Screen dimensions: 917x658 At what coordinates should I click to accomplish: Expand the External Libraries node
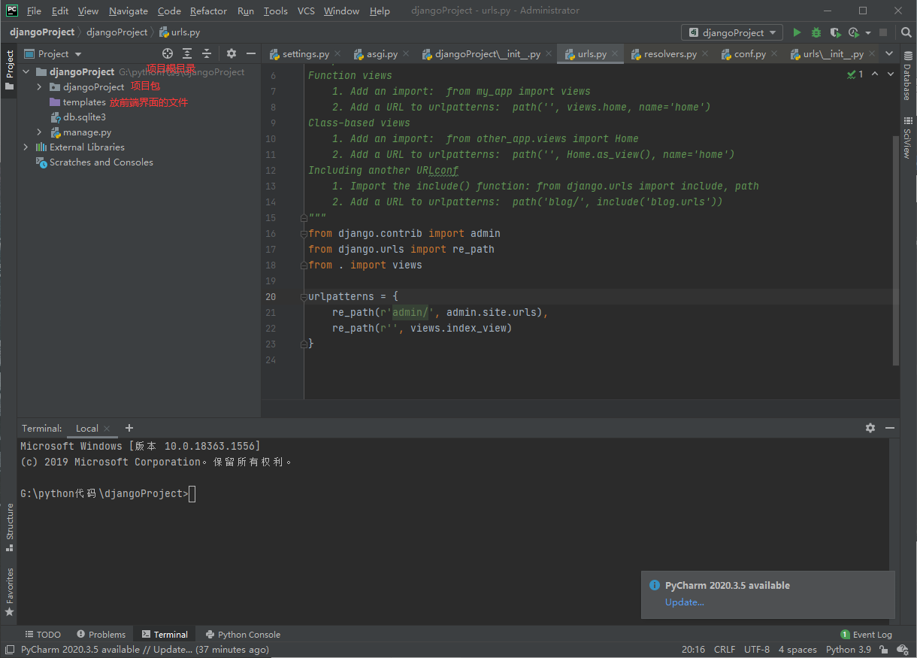click(26, 147)
